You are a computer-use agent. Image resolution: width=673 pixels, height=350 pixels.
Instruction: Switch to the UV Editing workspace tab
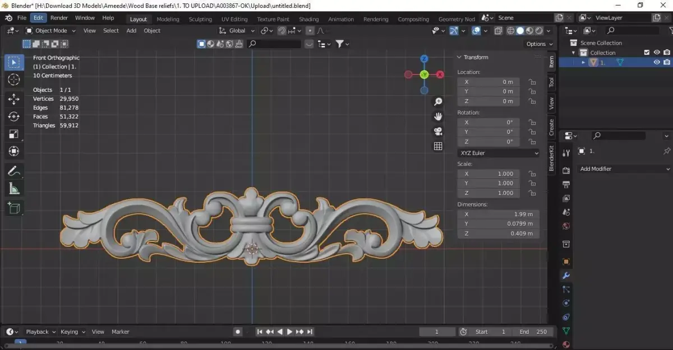234,19
